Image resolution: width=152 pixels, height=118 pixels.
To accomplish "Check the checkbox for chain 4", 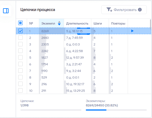I will coord(20,51).
